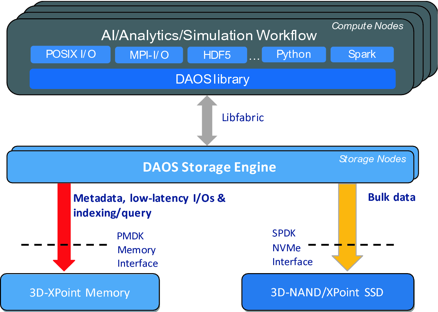The width and height of the screenshot is (438, 312).
Task: Click the yellow Bulk data arrow
Action: [347, 227]
